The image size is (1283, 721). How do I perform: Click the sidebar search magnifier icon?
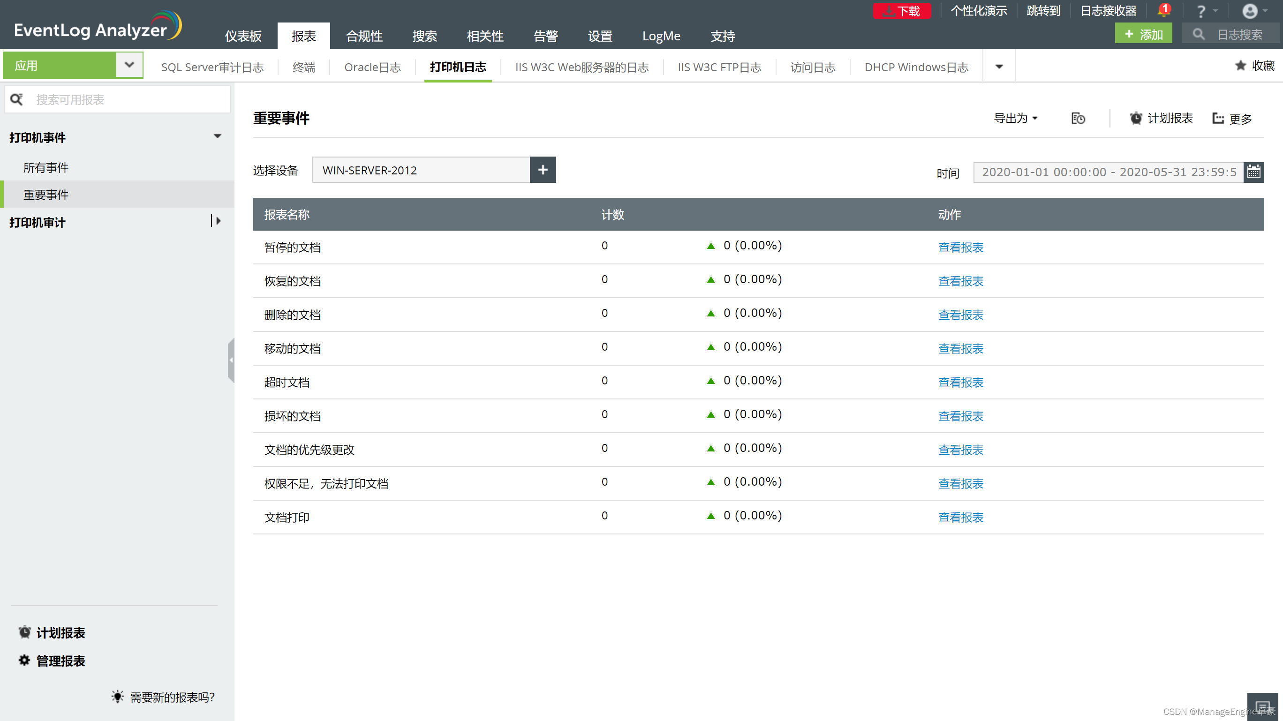(x=17, y=99)
